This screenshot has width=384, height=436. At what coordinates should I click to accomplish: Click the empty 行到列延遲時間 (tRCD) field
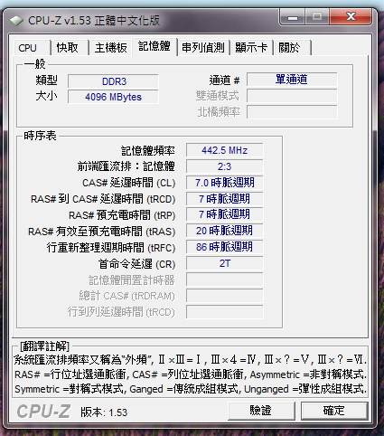pyautogui.click(x=225, y=312)
